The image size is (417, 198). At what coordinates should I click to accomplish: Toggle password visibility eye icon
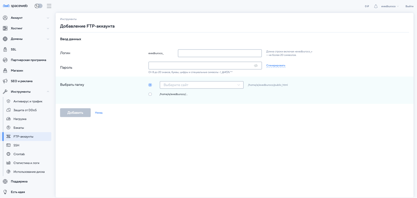(256, 65)
